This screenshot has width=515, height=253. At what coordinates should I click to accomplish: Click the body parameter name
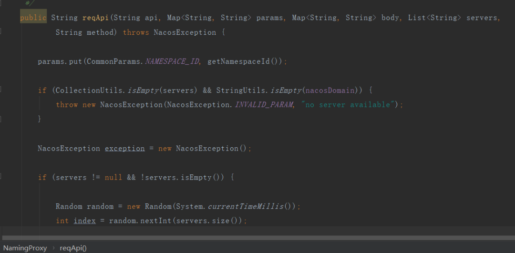(x=390, y=18)
